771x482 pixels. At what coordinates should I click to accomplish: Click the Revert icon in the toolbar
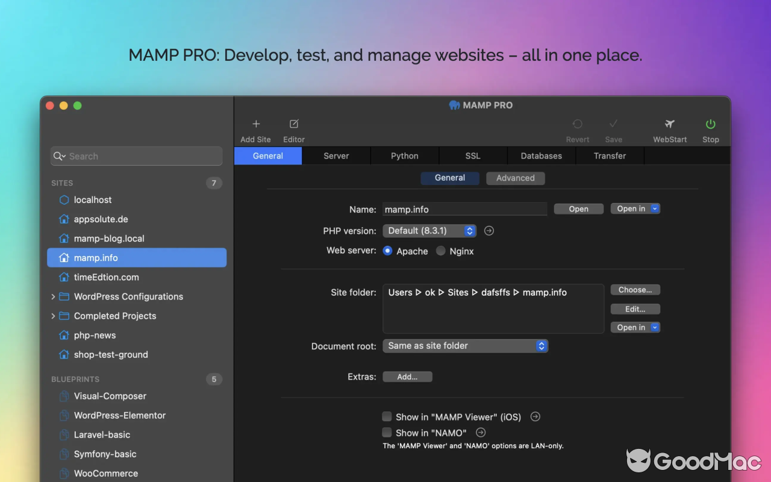pyautogui.click(x=578, y=124)
